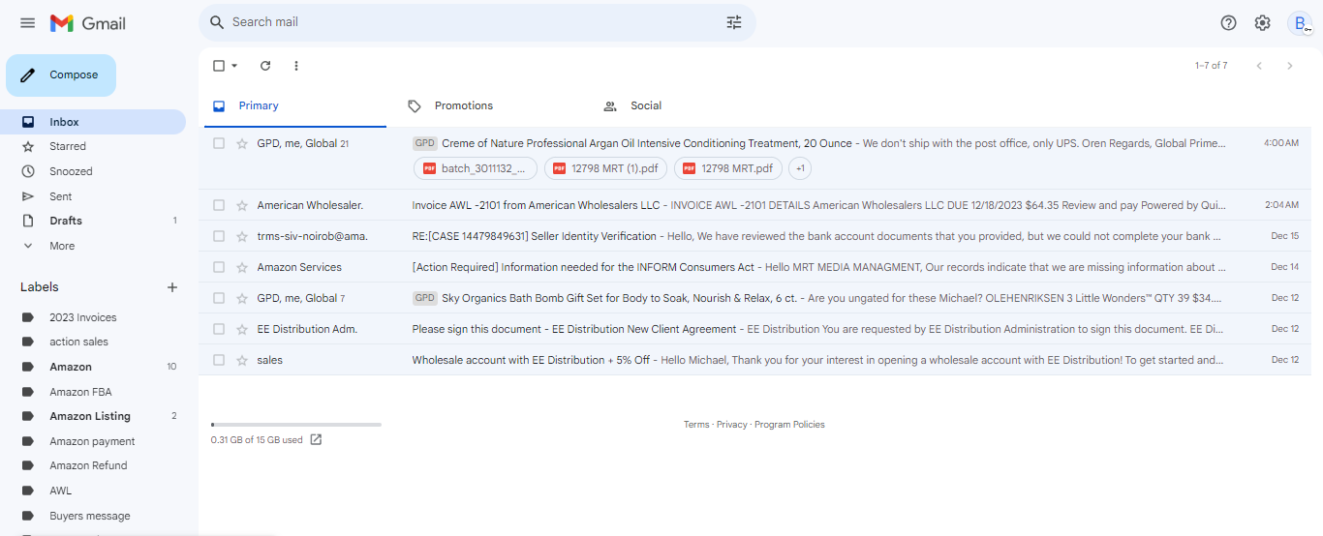1323x536 pixels.
Task: Open the Inbox folder
Action: pyautogui.click(x=93, y=122)
